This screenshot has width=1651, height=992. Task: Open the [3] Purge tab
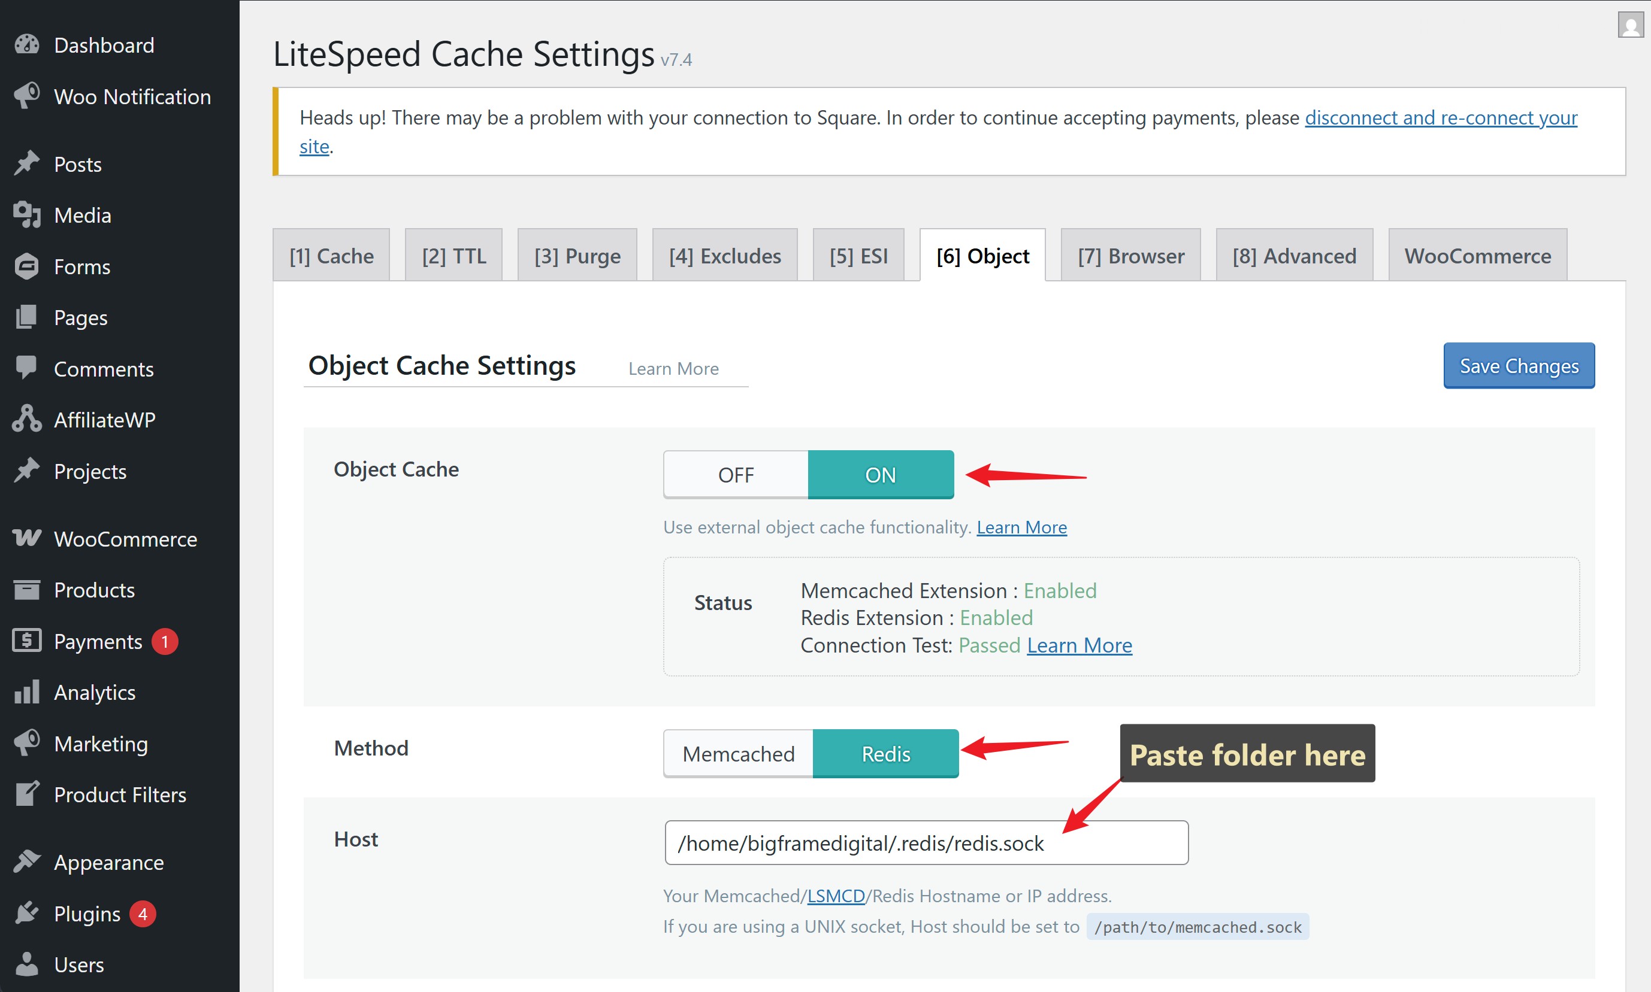point(577,256)
